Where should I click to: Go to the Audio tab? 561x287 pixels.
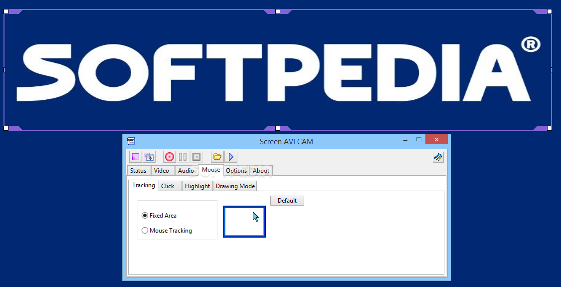click(186, 171)
